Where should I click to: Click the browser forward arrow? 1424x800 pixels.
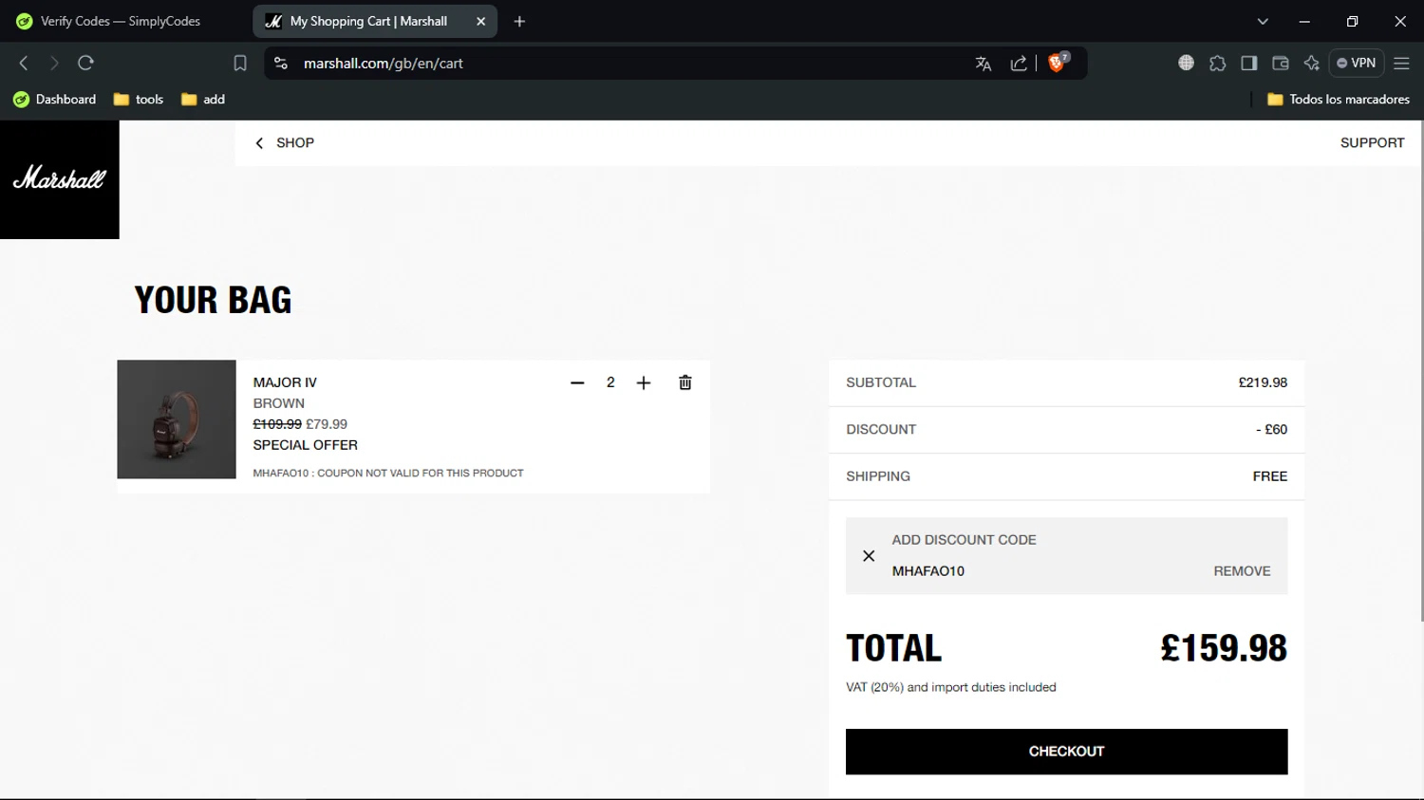(54, 63)
